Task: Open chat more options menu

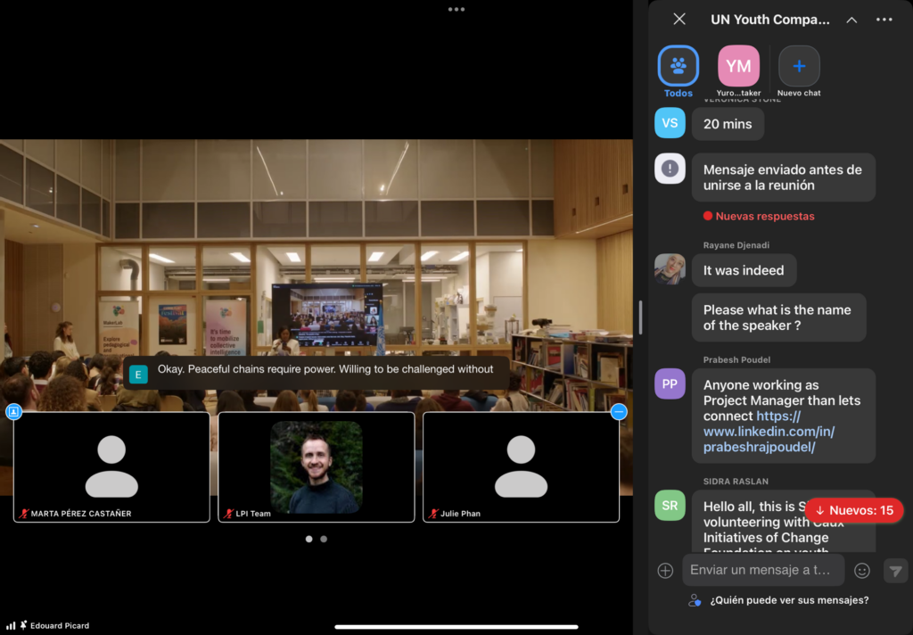Action: pyautogui.click(x=884, y=20)
